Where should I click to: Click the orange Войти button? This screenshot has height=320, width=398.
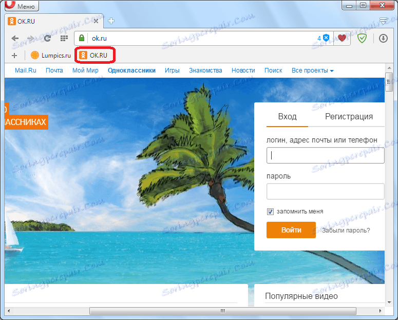(291, 230)
